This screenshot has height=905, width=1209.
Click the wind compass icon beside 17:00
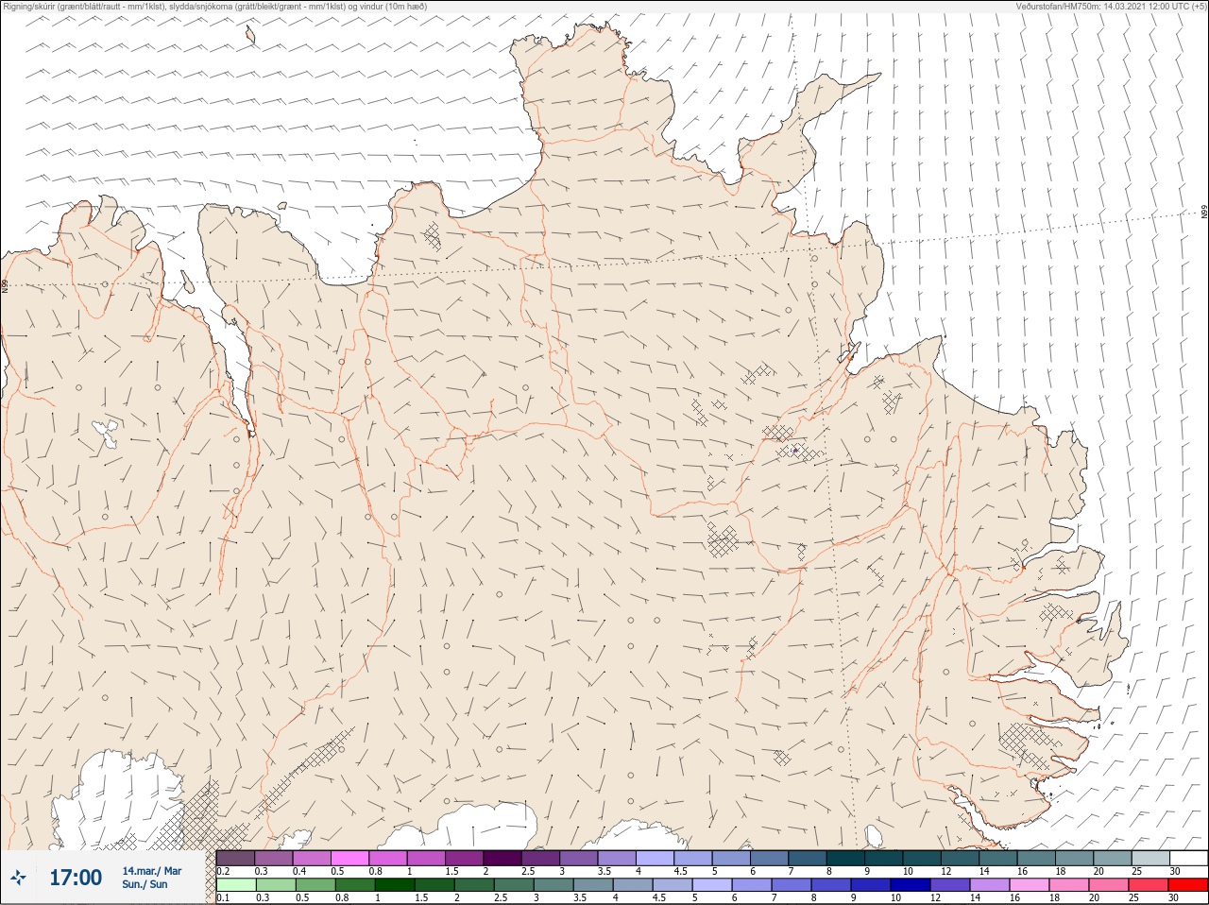(18, 878)
